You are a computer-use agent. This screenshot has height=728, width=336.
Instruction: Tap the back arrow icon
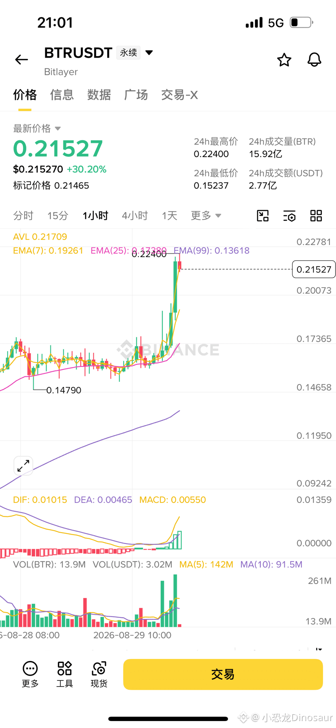(x=22, y=60)
